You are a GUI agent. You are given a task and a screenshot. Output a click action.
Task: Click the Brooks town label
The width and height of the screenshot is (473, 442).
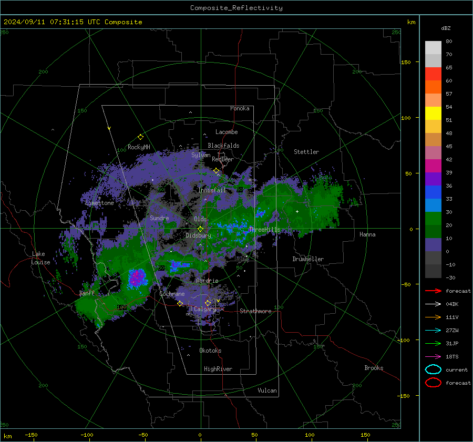[x=374, y=368]
